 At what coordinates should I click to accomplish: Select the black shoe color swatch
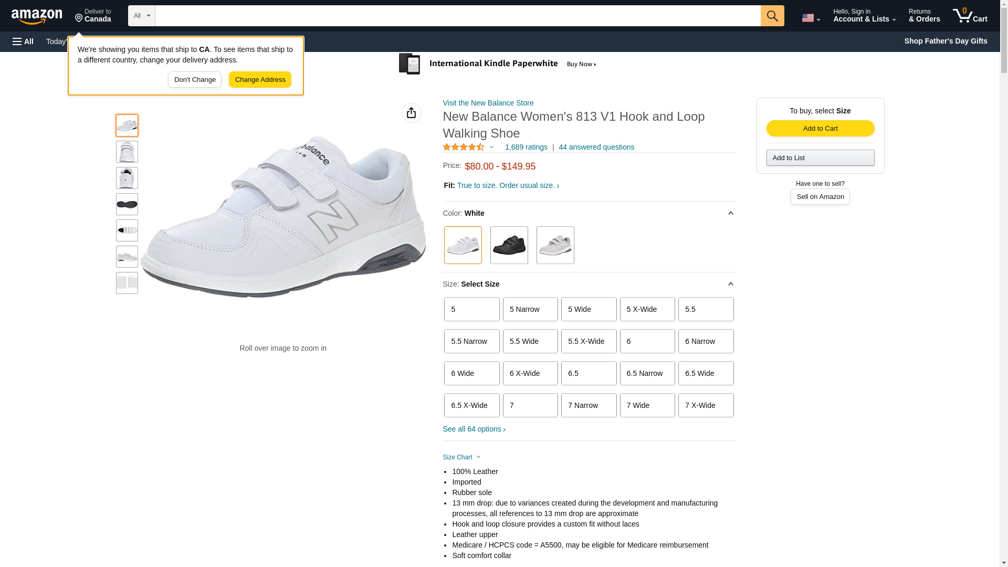click(x=509, y=245)
